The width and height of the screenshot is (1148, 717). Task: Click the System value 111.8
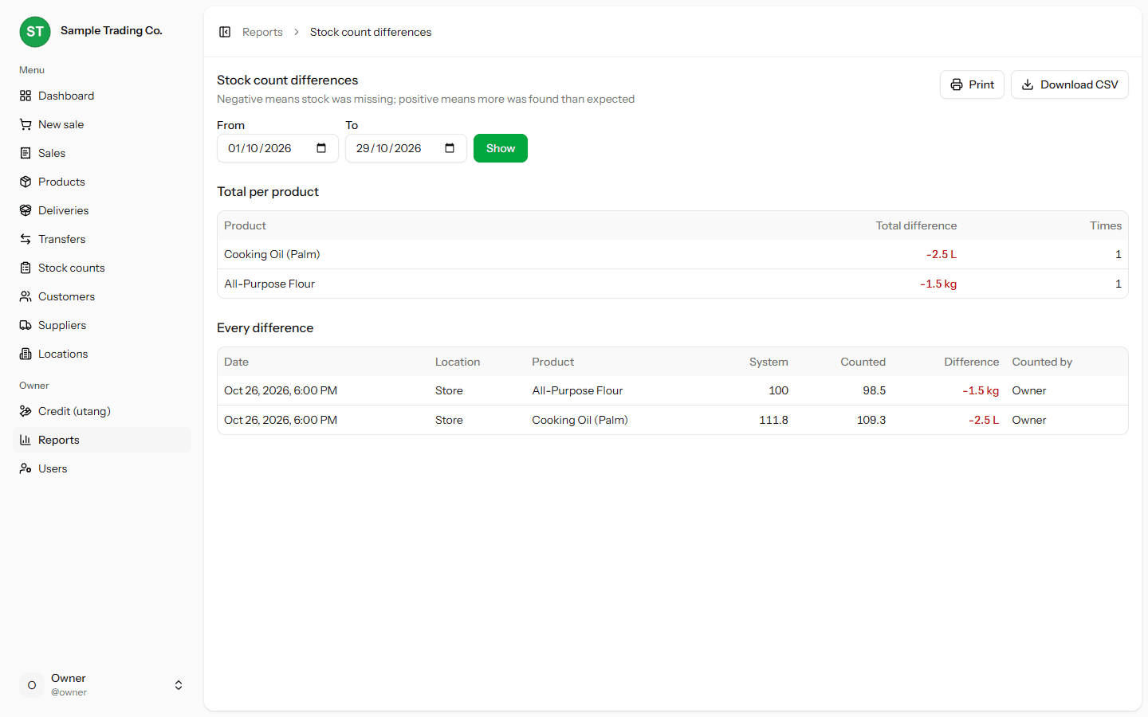pyautogui.click(x=773, y=420)
